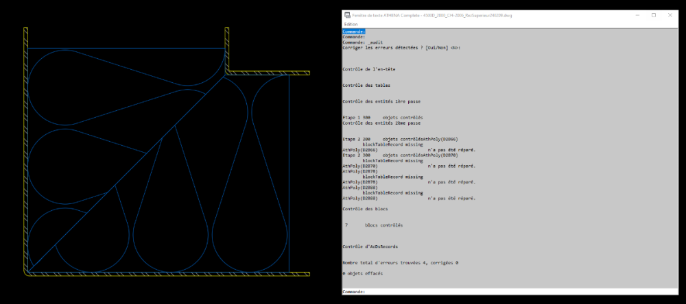This screenshot has width=686, height=304.
Task: Open the Edition menu
Action: click(x=351, y=24)
